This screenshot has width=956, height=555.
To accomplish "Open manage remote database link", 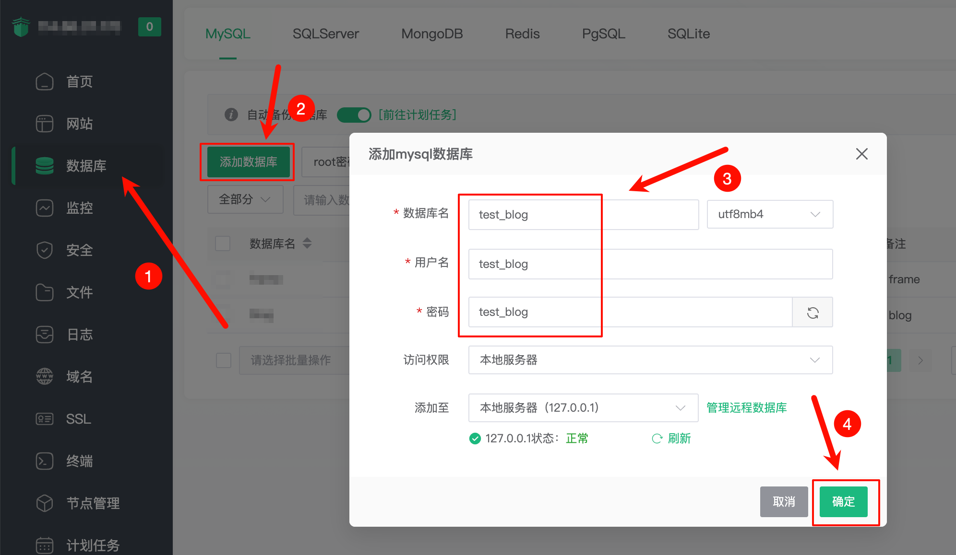I will pos(746,408).
